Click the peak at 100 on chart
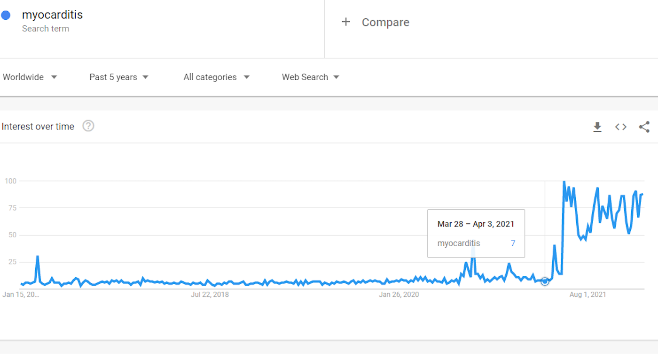This screenshot has width=658, height=356. (x=564, y=182)
